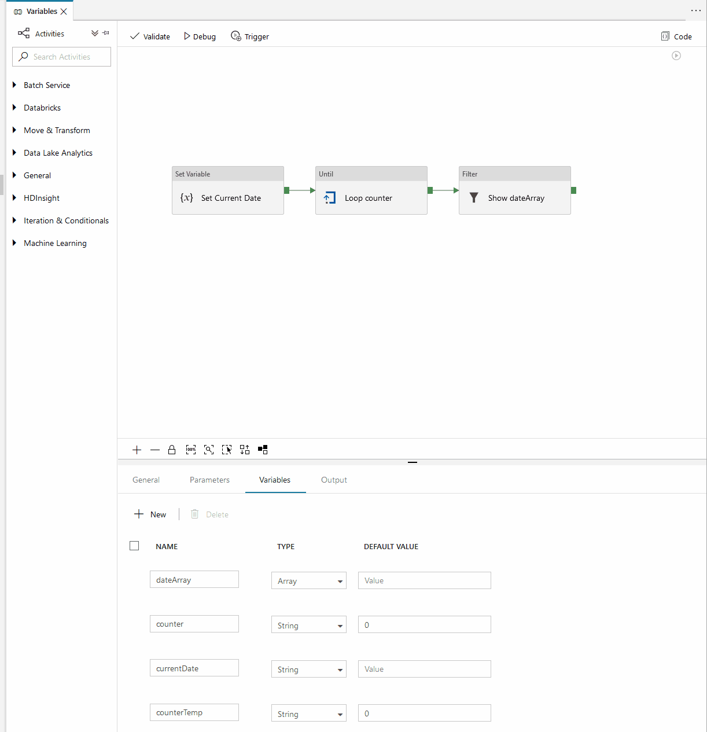Click New to add a variable
This screenshot has height=732, width=707.
point(150,514)
